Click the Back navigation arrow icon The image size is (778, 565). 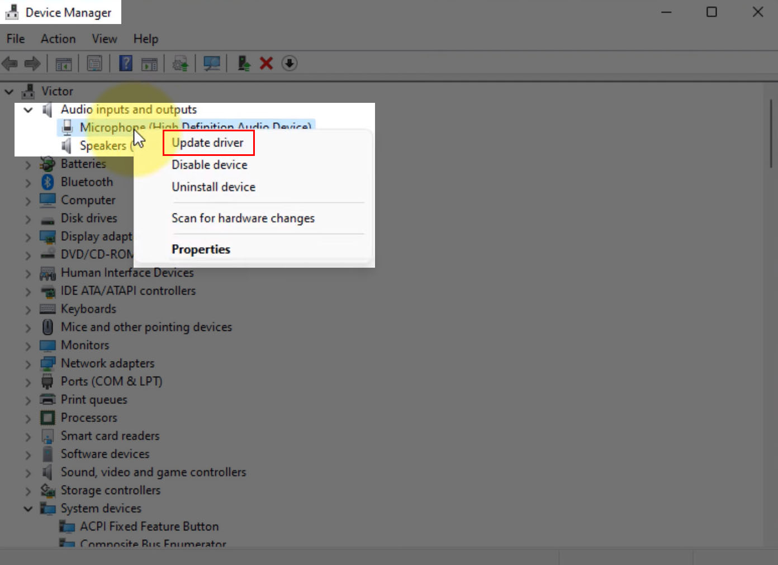click(x=9, y=63)
